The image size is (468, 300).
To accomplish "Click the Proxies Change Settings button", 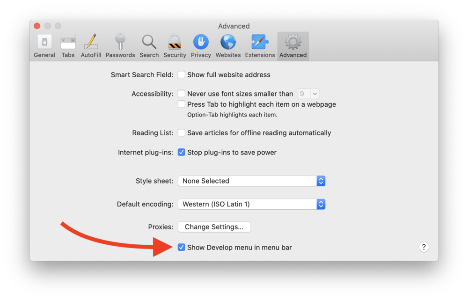I will coord(214,227).
